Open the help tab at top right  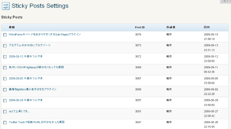pos(225,1)
